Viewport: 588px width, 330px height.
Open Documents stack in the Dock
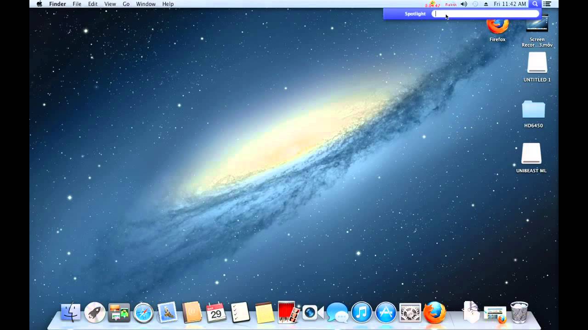(x=471, y=312)
